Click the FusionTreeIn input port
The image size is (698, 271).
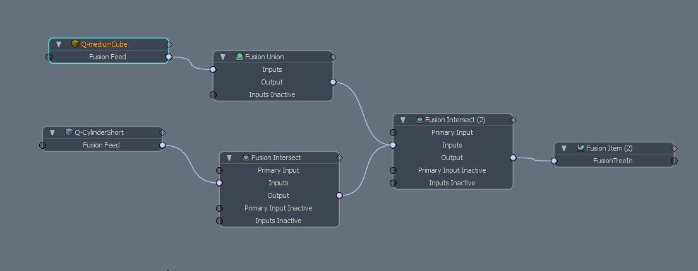coord(554,161)
